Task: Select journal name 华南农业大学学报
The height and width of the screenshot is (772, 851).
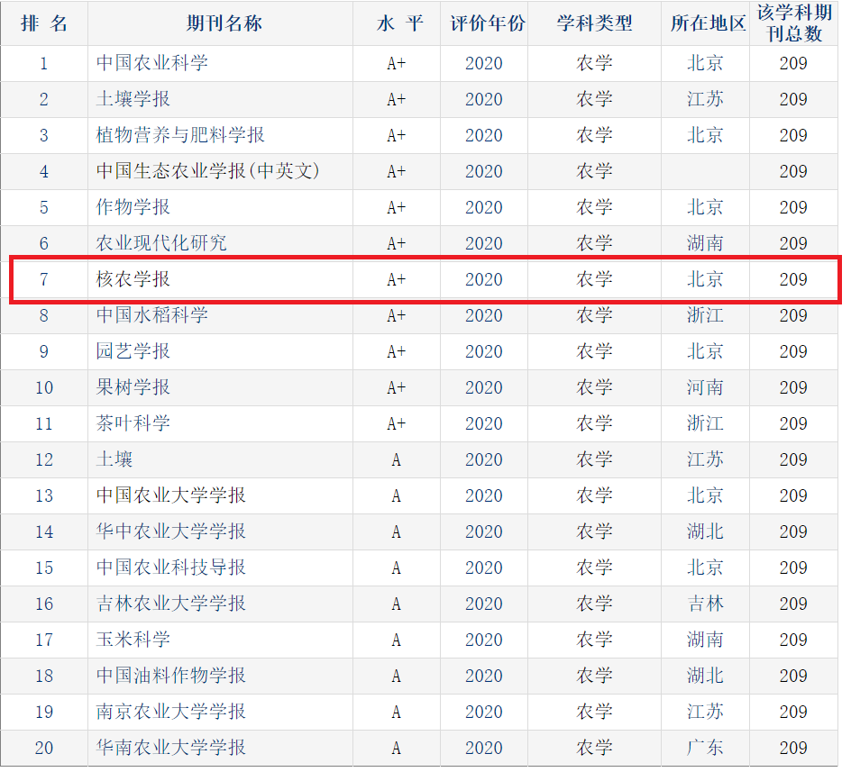Action: (x=171, y=748)
